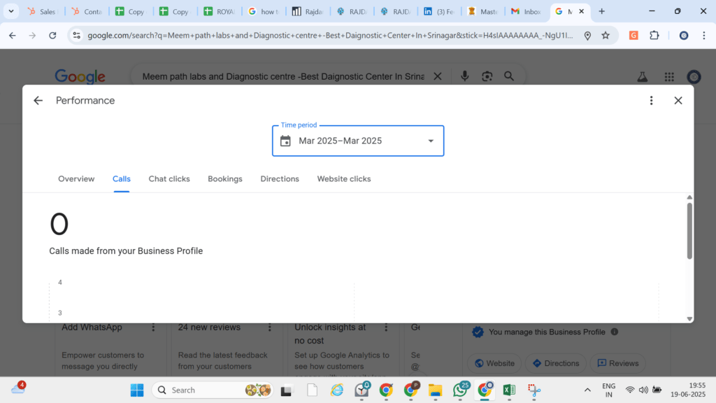This screenshot has height=403, width=716.
Task: Click the site information icon in address bar
Action: click(x=77, y=35)
